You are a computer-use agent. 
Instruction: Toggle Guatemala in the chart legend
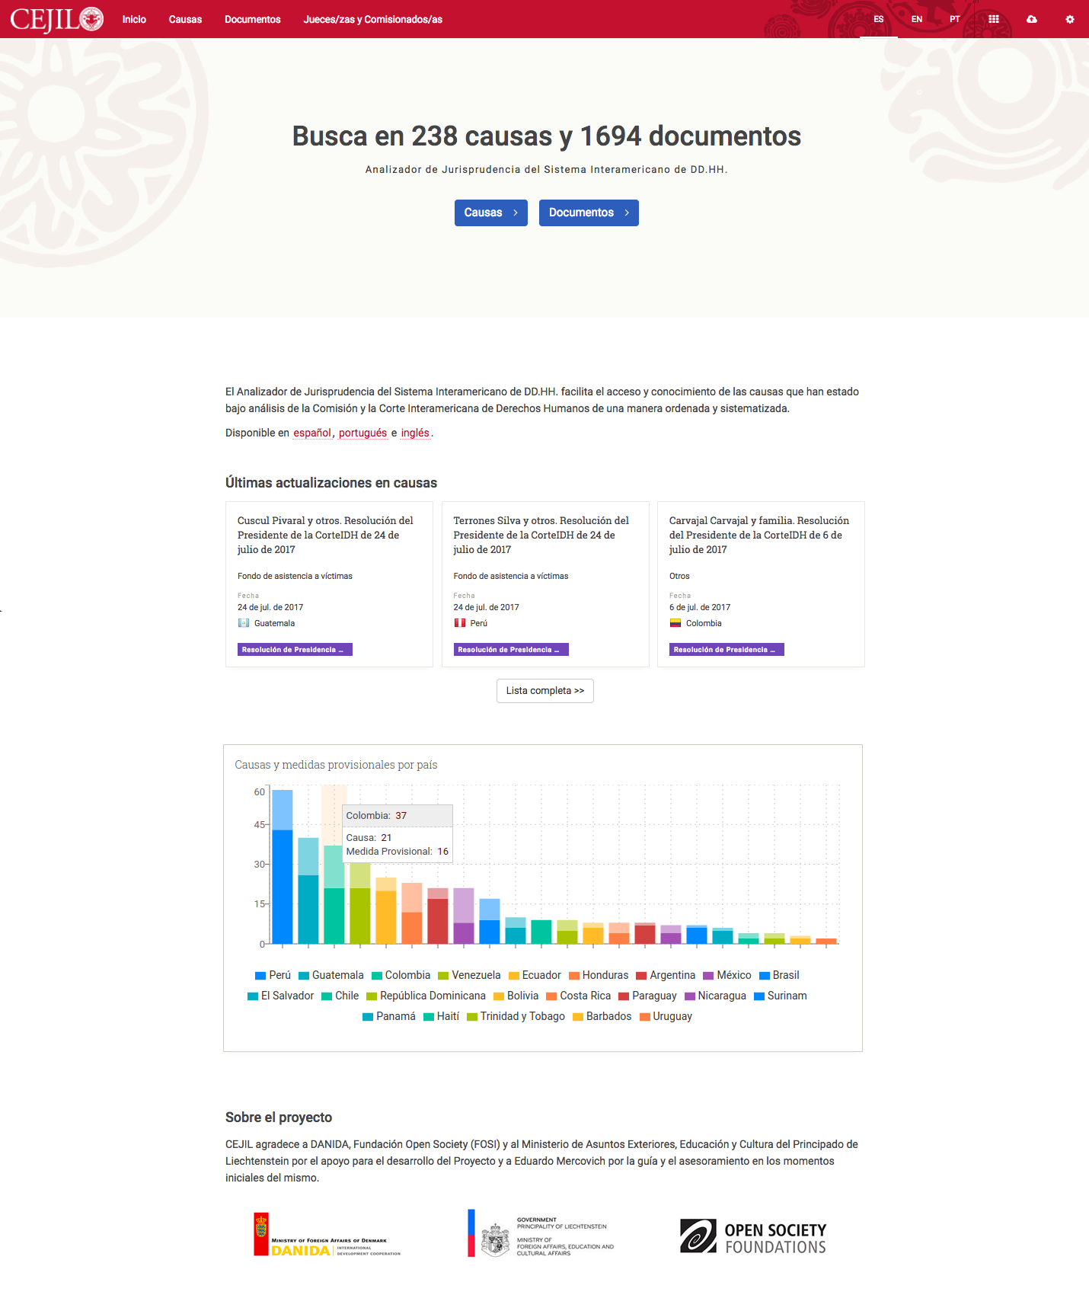coord(331,975)
